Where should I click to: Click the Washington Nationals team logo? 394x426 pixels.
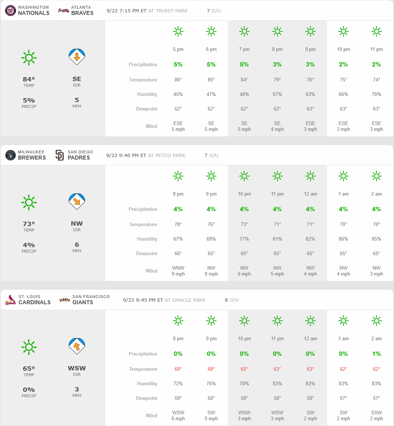coord(10,10)
